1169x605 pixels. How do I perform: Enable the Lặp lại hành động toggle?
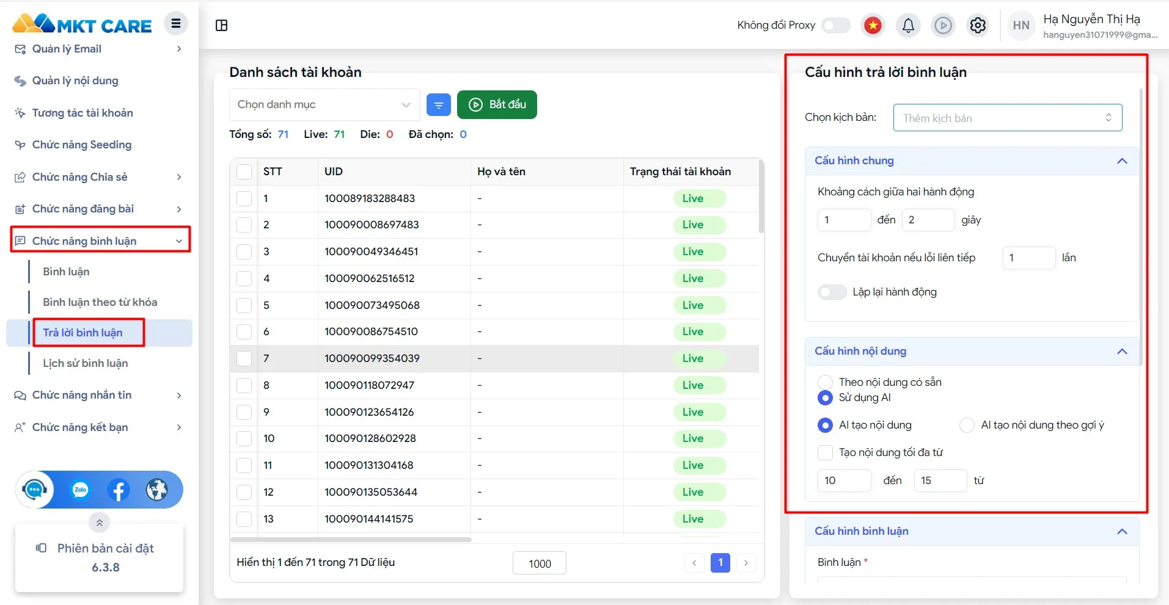[x=832, y=292]
